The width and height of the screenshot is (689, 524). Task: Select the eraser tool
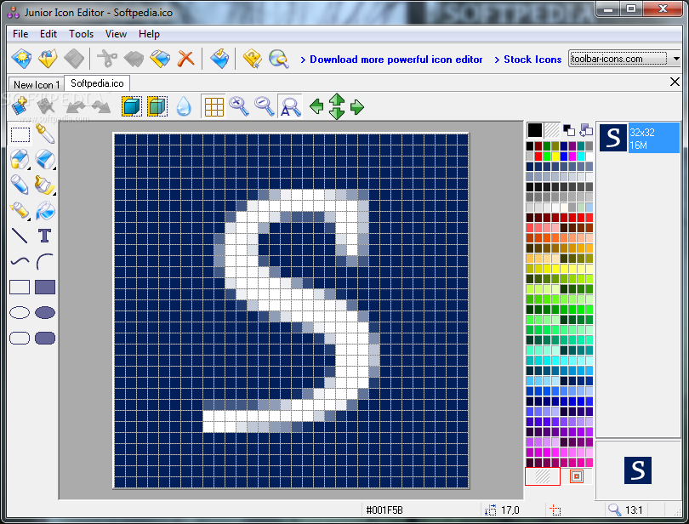pyautogui.click(x=44, y=160)
